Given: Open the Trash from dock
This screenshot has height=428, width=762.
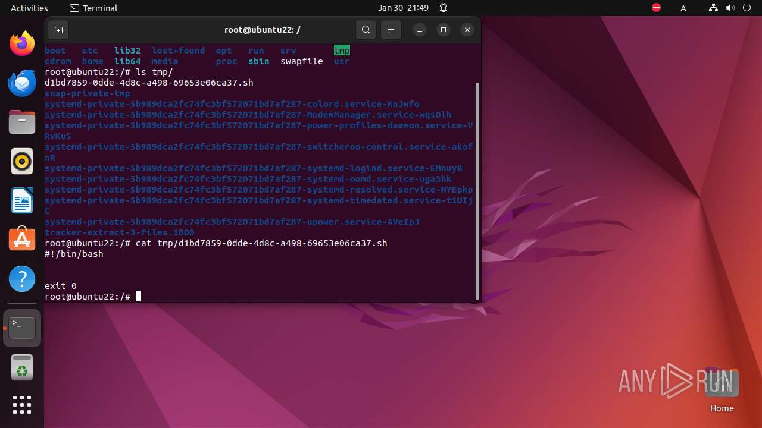Looking at the screenshot, I should pyautogui.click(x=22, y=367).
